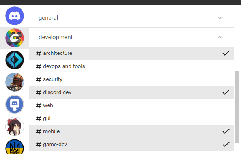
Task: Open the Discord download arrow server icon
Action: (x=15, y=104)
